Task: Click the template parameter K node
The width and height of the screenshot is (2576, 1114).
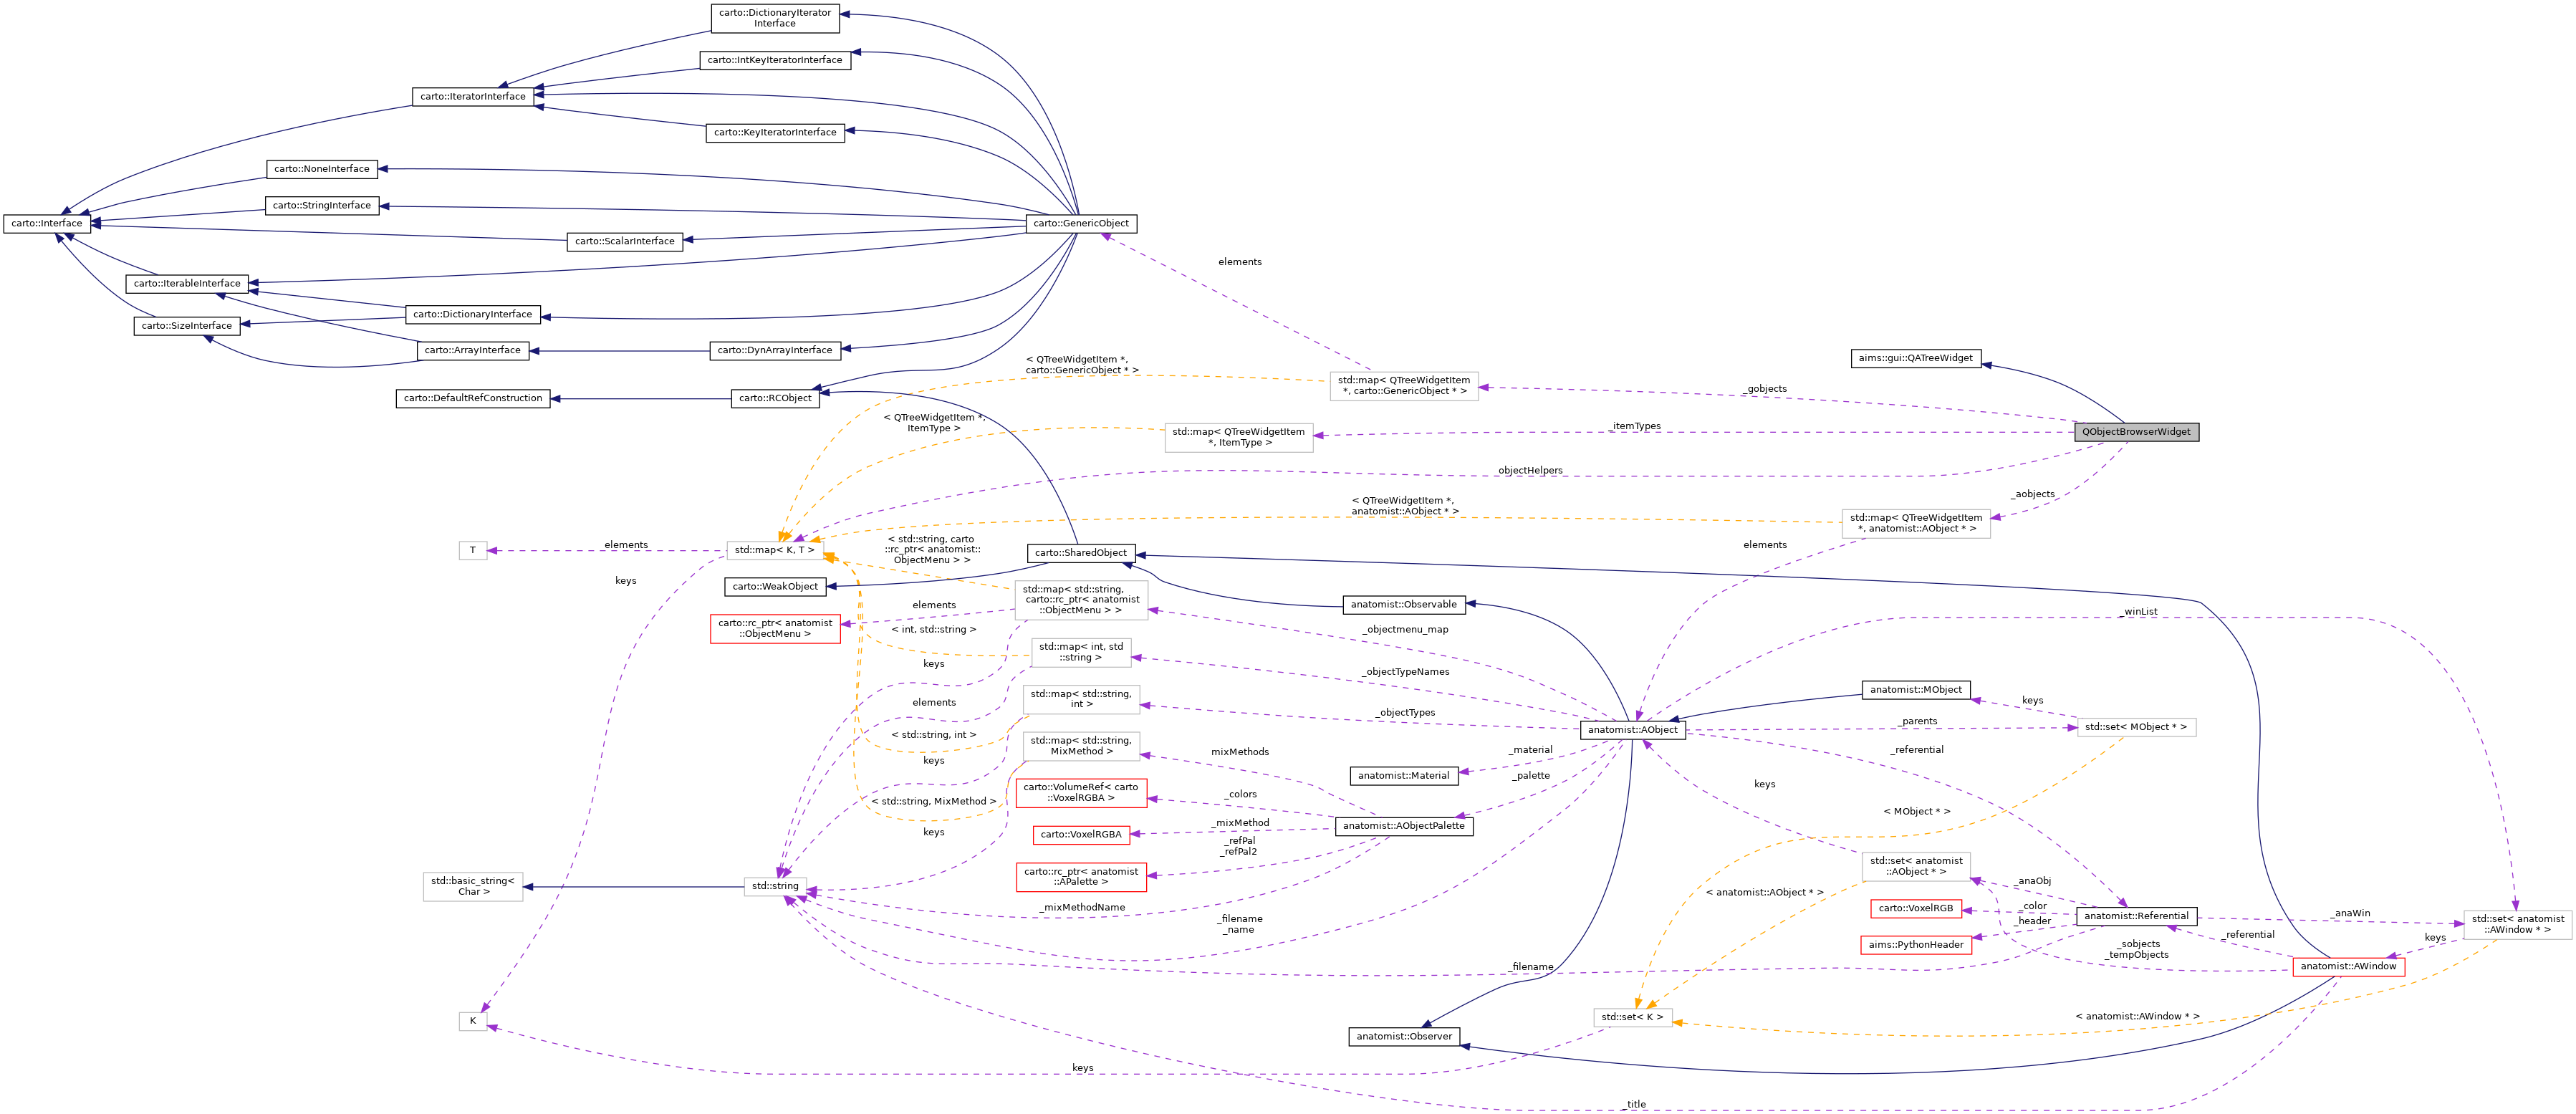Action: pos(473,1022)
